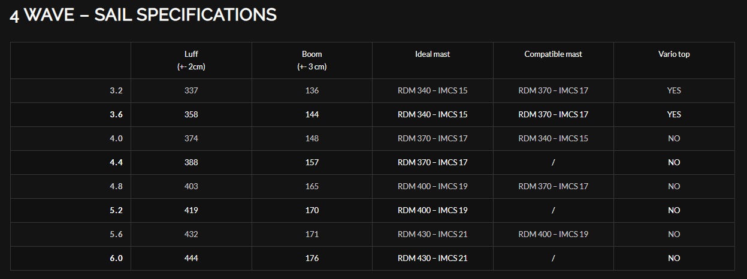
Task: Click the Vario top column header
Action: pos(673,54)
